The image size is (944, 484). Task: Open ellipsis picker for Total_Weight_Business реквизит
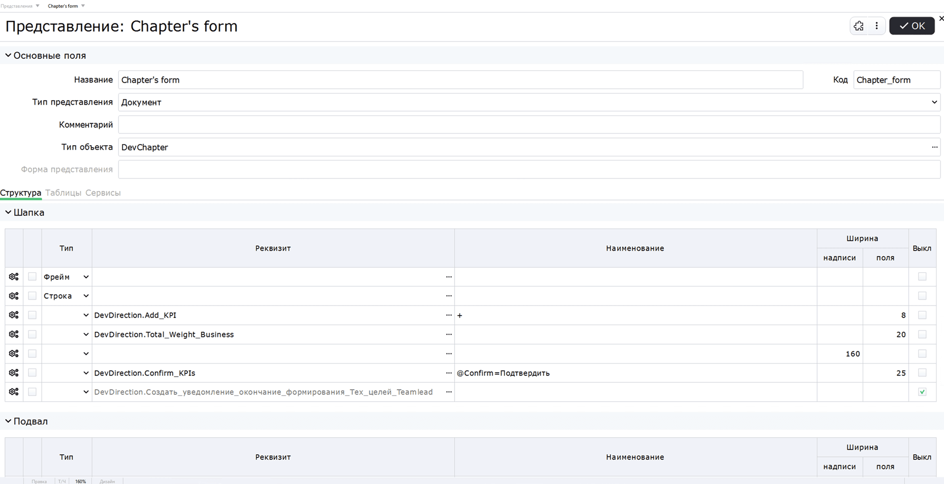(449, 334)
